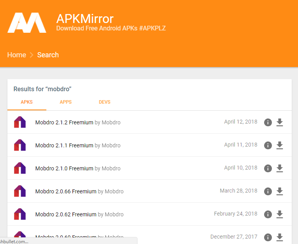The height and width of the screenshot is (244, 298).
Task: Click the April 11, 2018 date
Action: click(241, 145)
